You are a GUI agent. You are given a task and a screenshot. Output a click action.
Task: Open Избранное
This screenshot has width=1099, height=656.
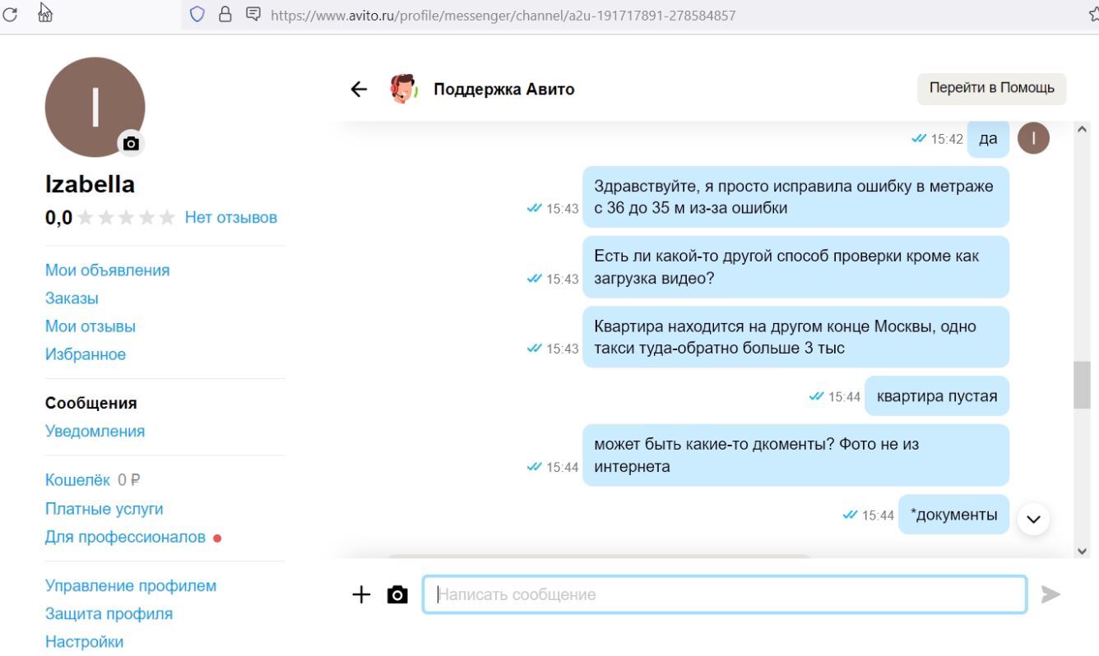[x=86, y=354]
